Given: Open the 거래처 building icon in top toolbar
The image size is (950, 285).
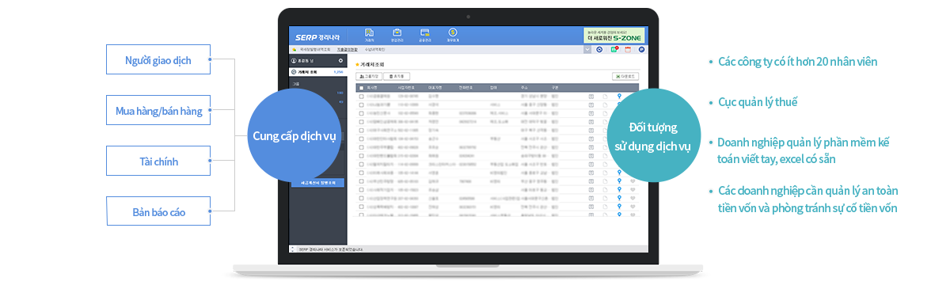Looking at the screenshot, I should click(369, 34).
